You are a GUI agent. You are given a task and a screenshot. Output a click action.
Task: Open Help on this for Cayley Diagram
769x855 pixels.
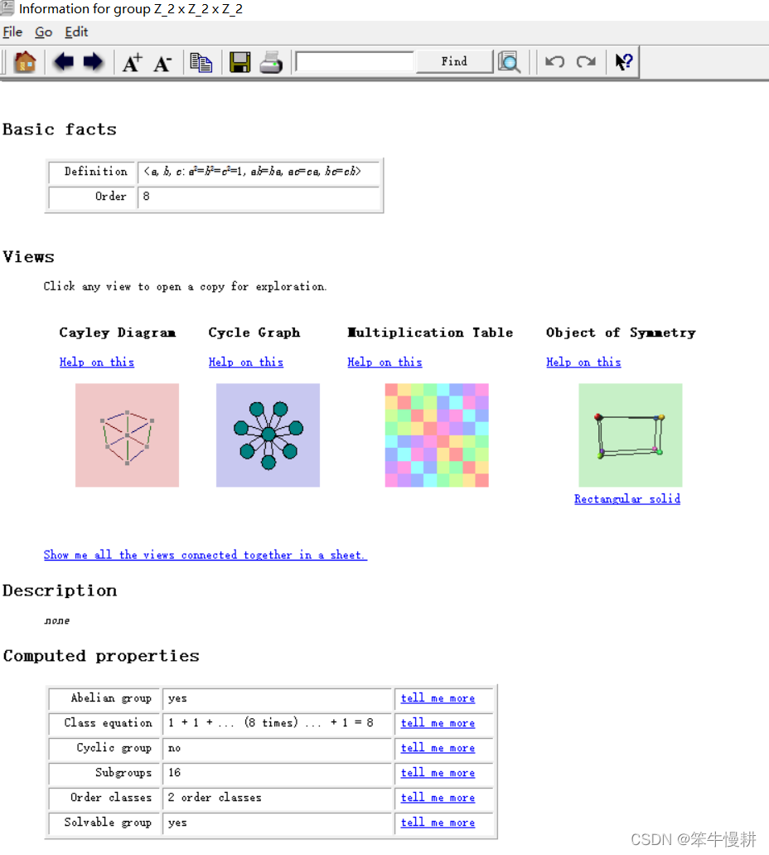97,362
